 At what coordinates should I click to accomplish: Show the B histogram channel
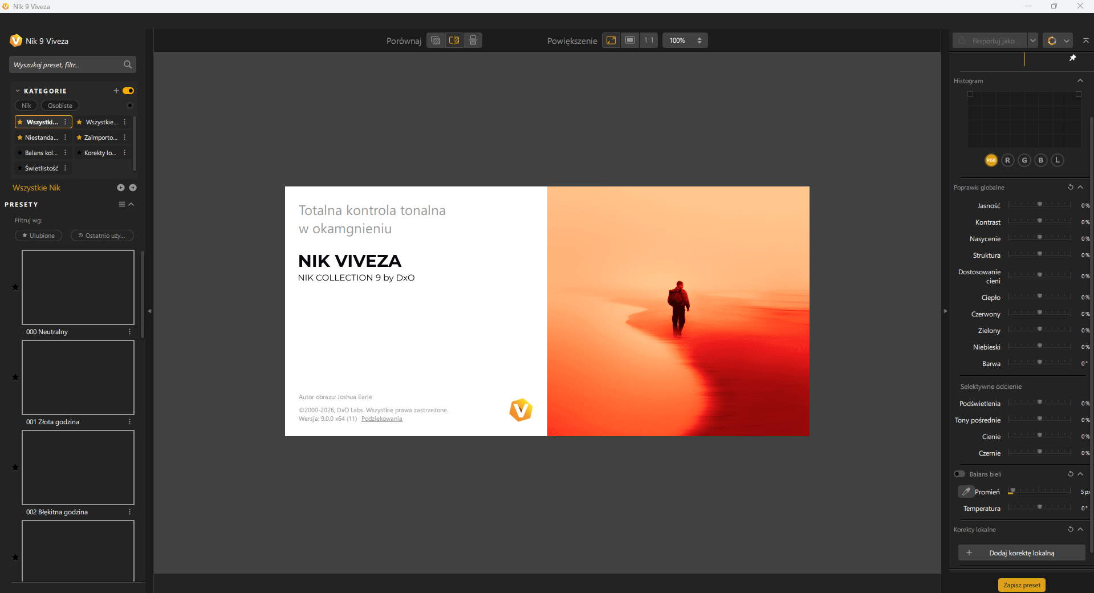pos(1041,160)
